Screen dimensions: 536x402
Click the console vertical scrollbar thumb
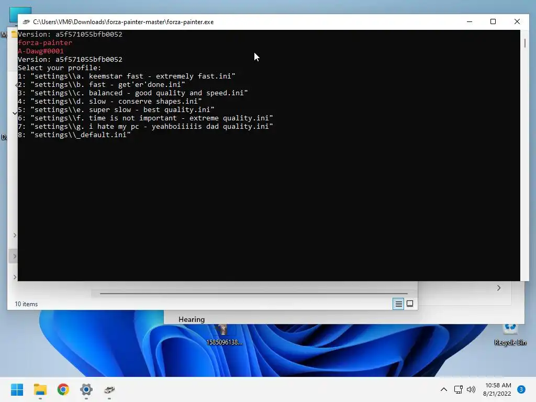click(x=524, y=43)
